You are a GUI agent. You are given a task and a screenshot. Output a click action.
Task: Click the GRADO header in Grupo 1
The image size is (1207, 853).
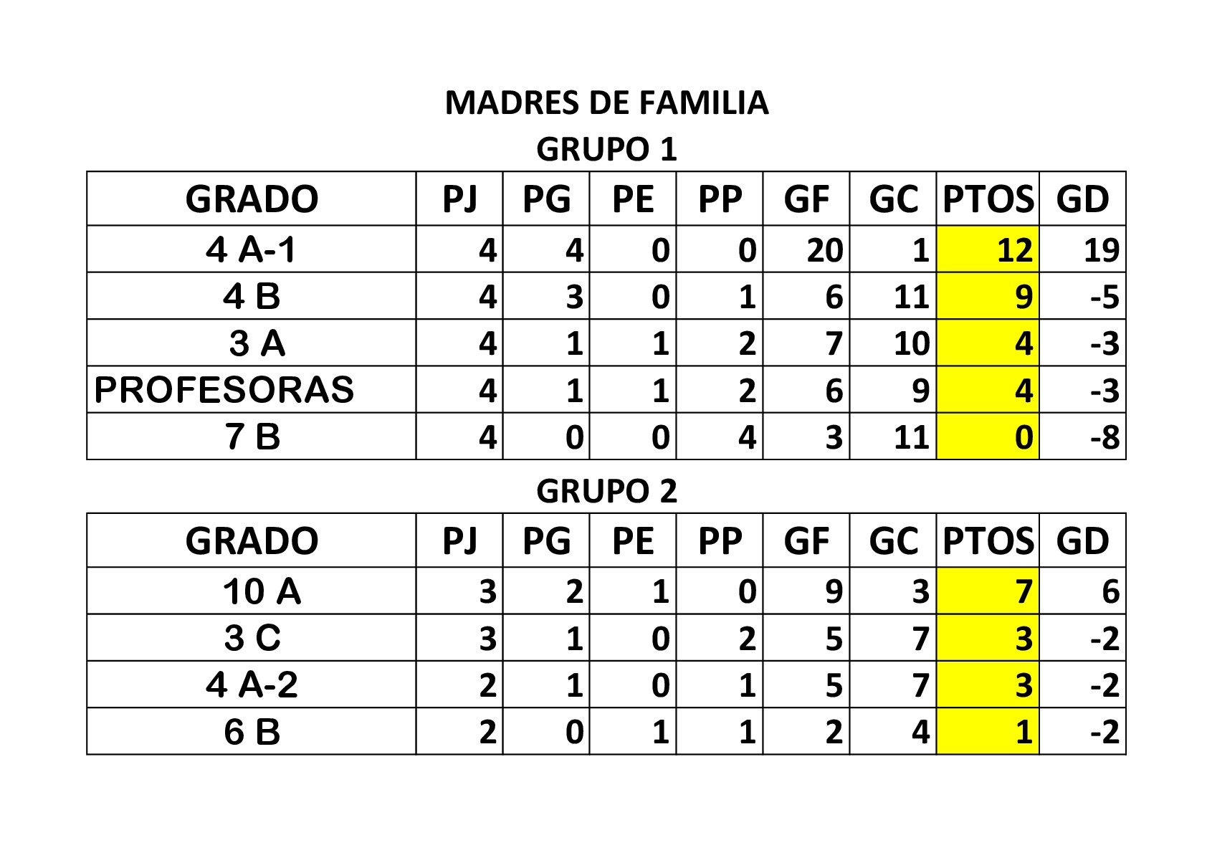coord(252,199)
